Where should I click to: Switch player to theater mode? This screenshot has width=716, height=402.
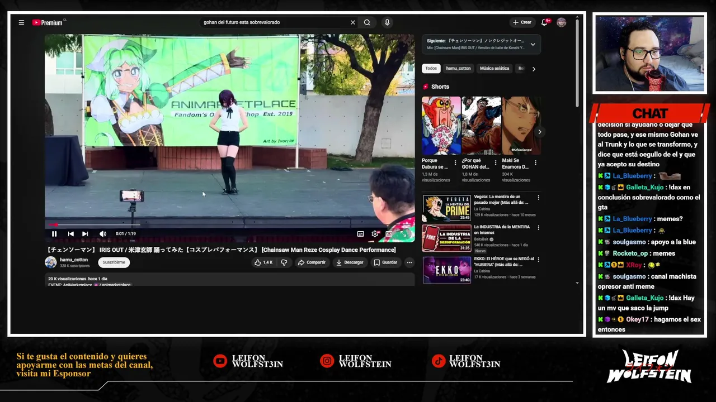[389, 234]
